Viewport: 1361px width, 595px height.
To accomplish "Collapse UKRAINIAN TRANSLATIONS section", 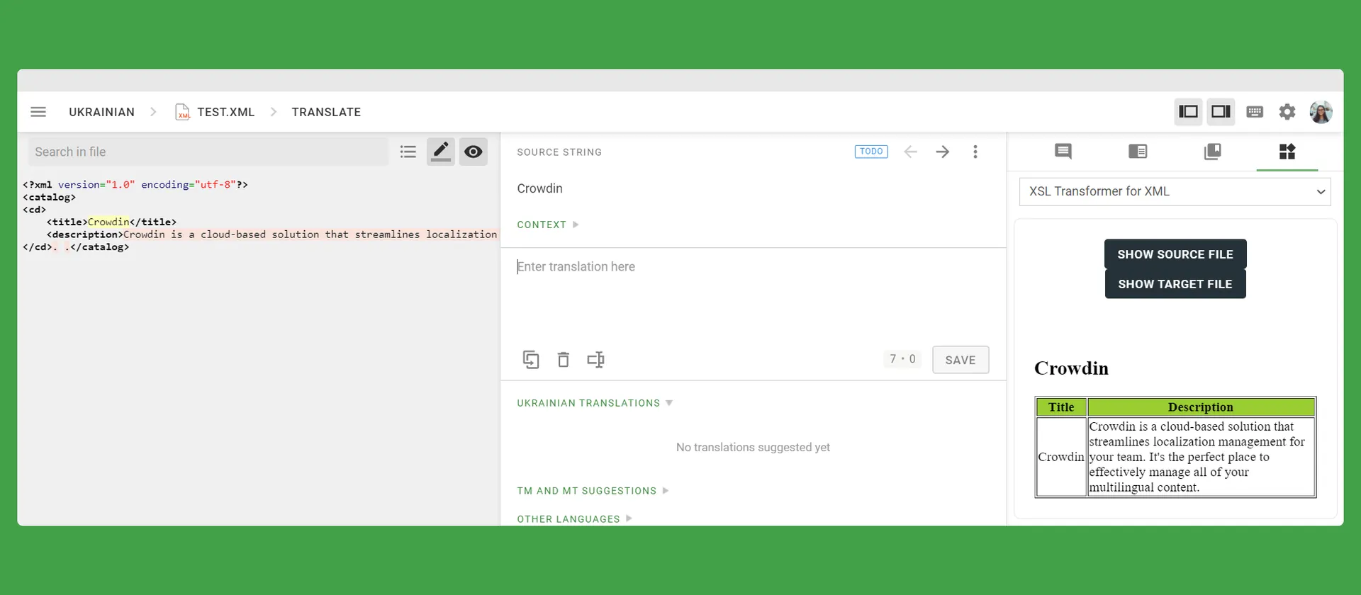I will pos(595,403).
